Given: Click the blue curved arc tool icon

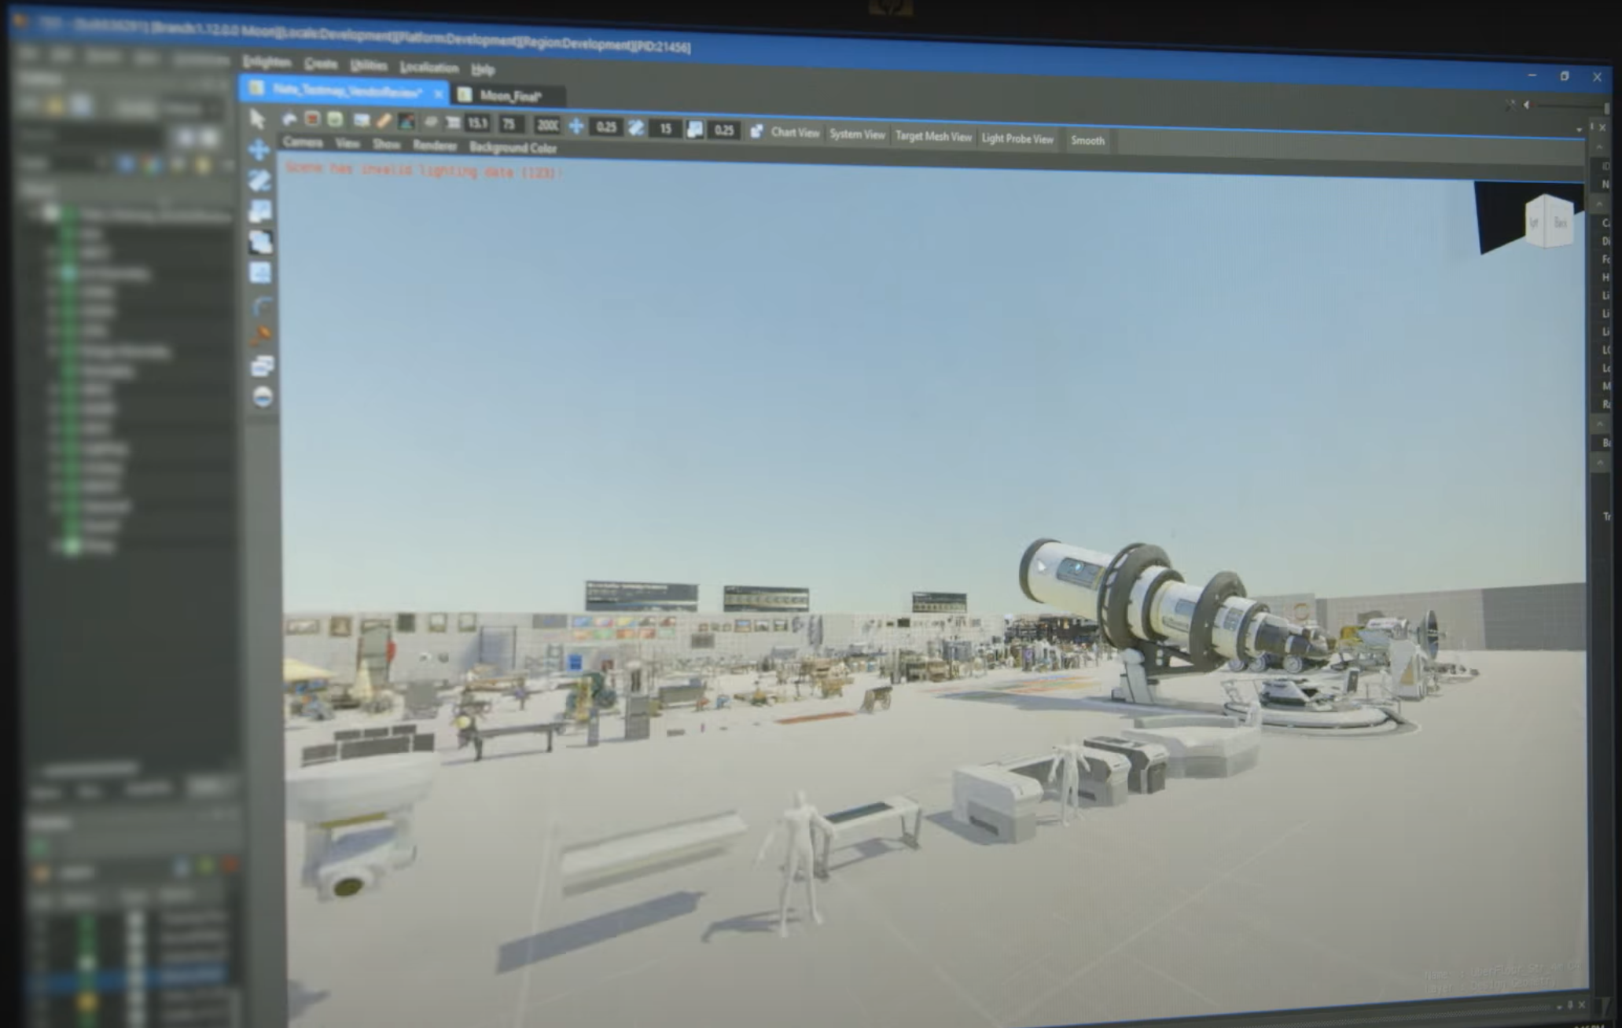Looking at the screenshot, I should click(x=262, y=305).
